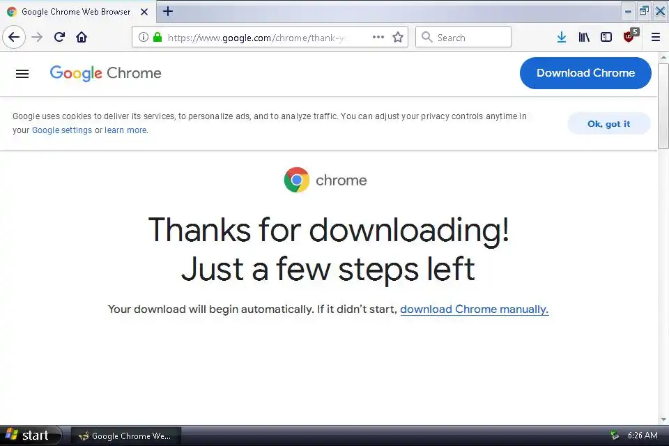The image size is (669, 446).
Task: Restore down the browser window
Action: (644, 10)
